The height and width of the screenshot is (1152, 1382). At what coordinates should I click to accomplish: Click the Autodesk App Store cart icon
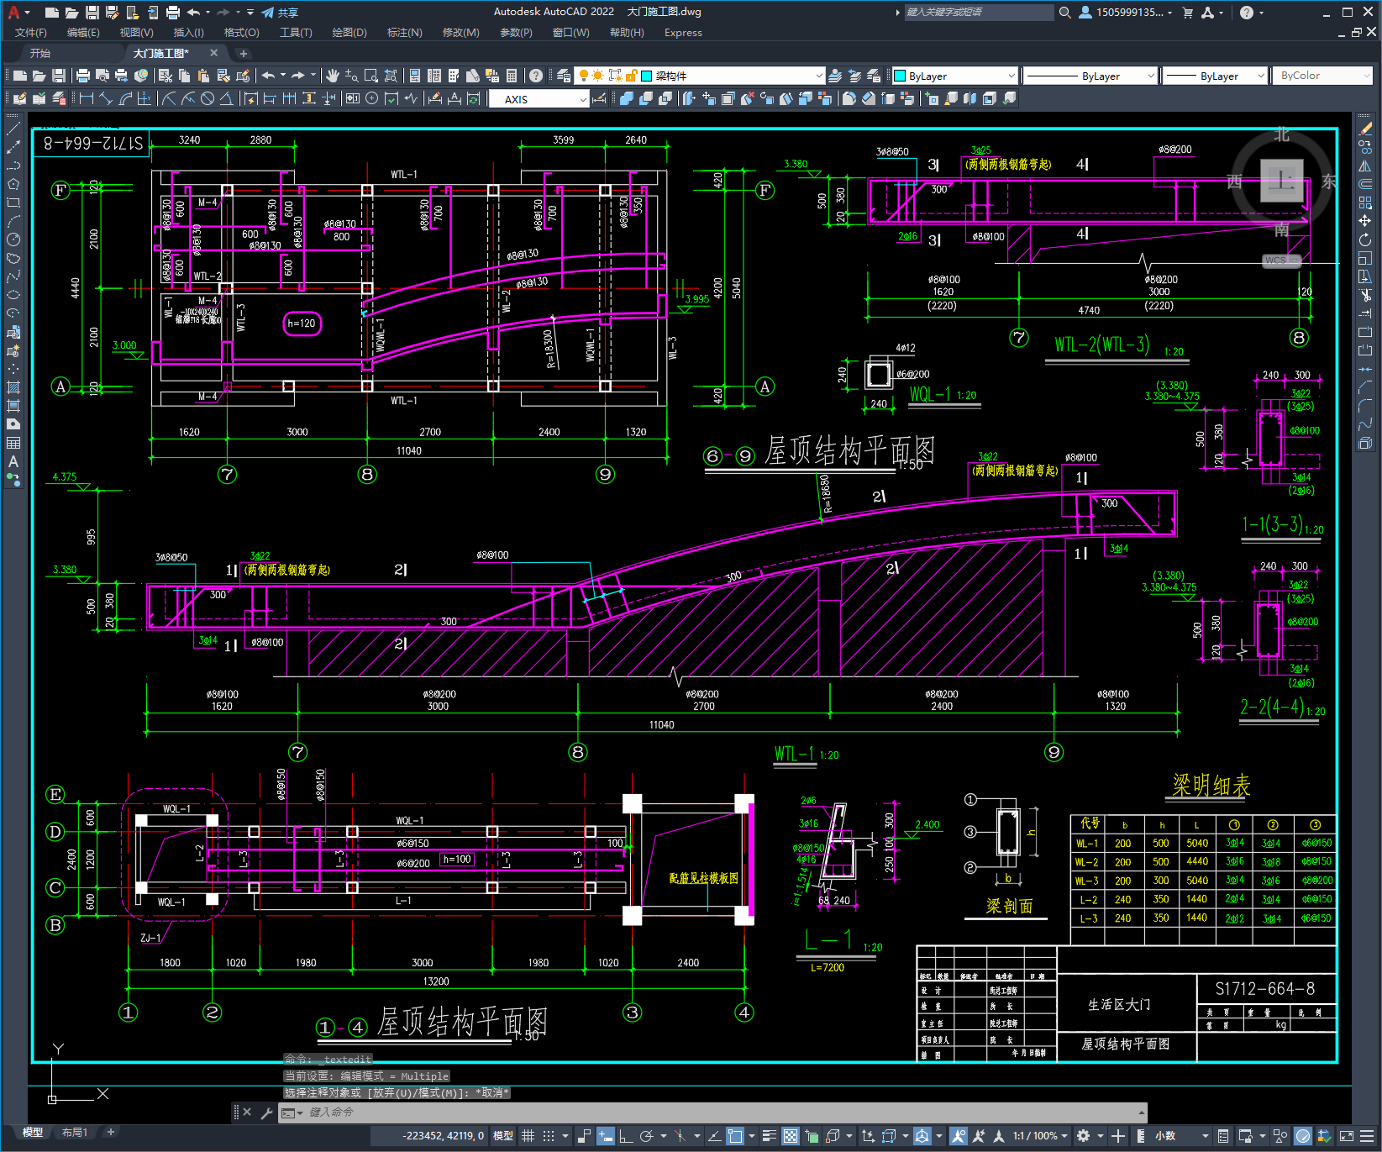coord(1188,13)
